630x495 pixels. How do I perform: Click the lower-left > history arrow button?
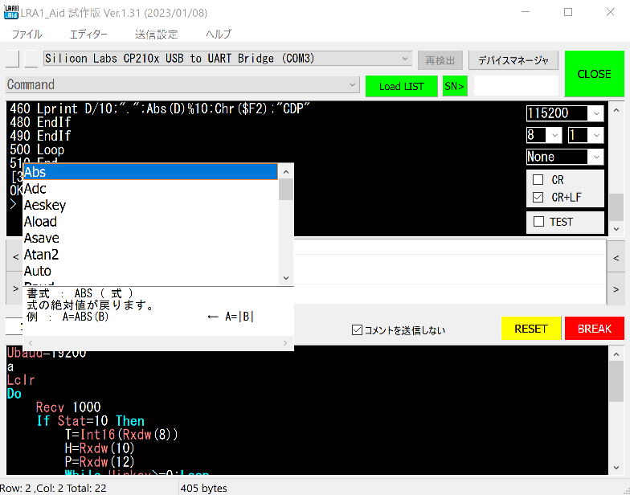pos(14,288)
